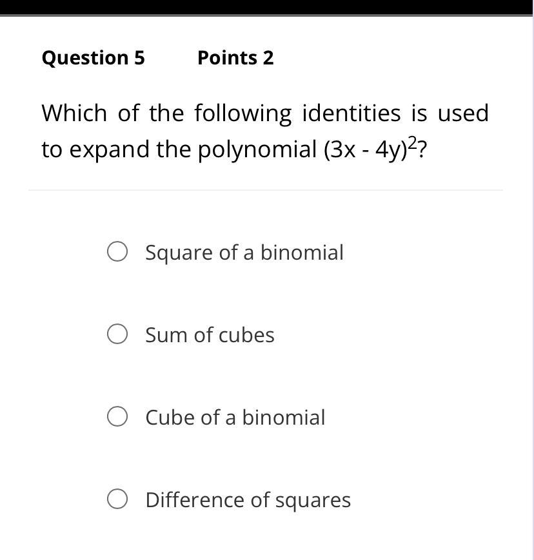
Task: Click the "Points 2" label
Action: (235, 58)
